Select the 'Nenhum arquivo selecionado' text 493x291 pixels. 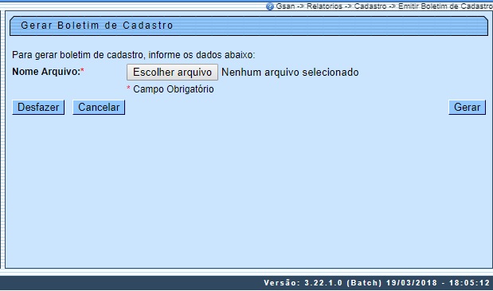pos(290,73)
